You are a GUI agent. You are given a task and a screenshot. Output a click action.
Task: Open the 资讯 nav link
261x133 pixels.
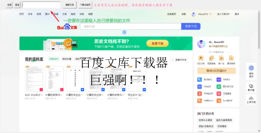point(30,14)
